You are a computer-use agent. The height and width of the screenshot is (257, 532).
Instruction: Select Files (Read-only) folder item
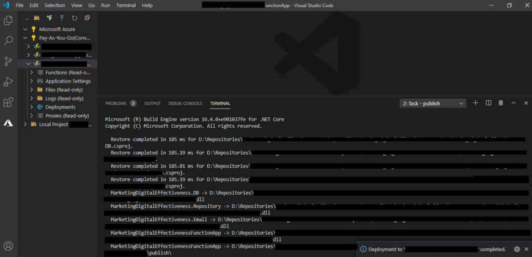64,90
